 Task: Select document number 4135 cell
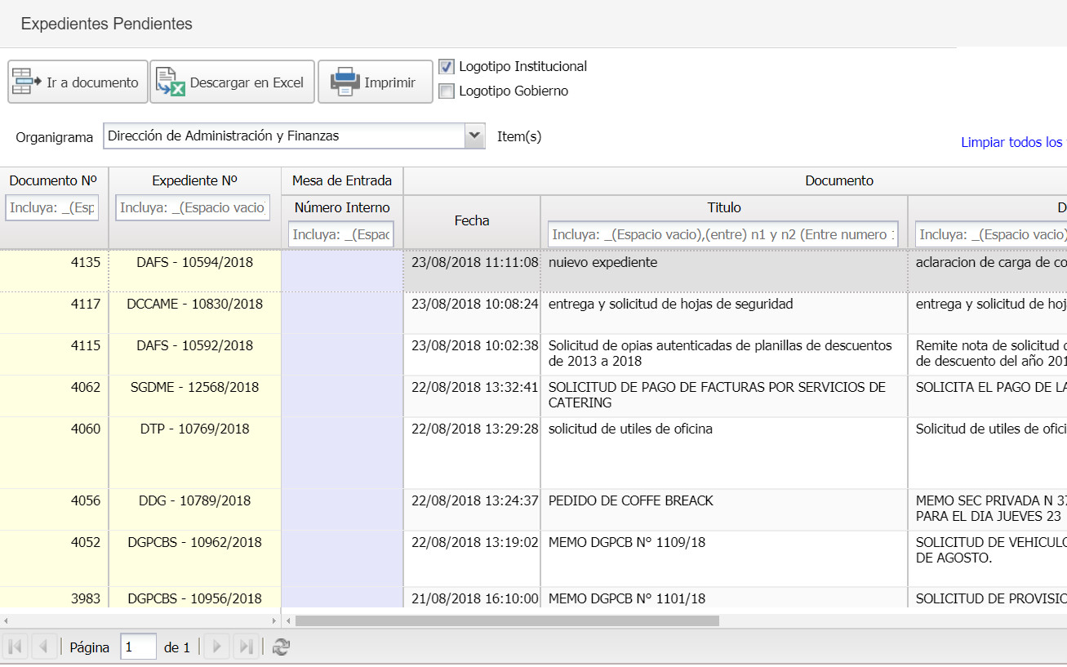[54, 270]
